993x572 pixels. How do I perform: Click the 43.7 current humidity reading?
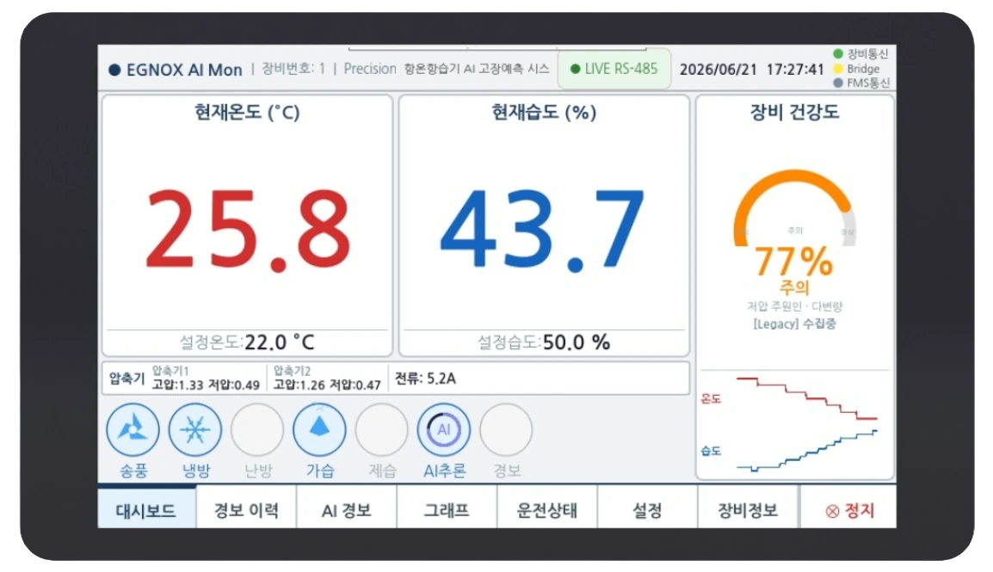click(x=543, y=231)
